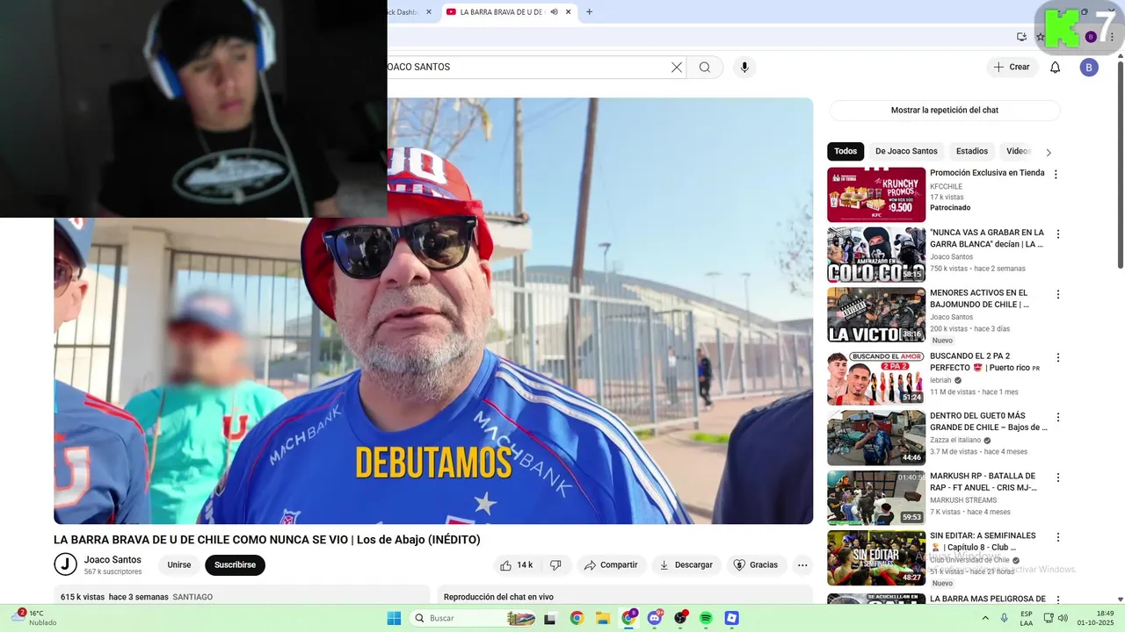Image resolution: width=1125 pixels, height=632 pixels.
Task: Mute audio icon on YouTube tab
Action: [x=554, y=12]
